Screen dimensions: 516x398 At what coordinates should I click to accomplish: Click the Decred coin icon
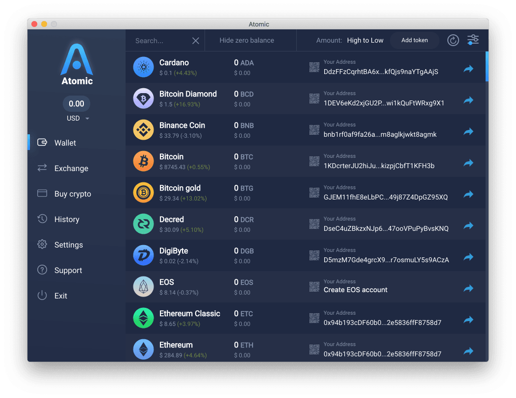pos(143,224)
